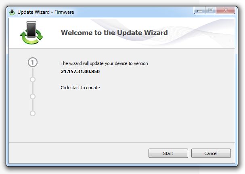Minimize the Update Wizard window
The height and width of the screenshot is (174, 245).
pyautogui.click(x=199, y=10)
